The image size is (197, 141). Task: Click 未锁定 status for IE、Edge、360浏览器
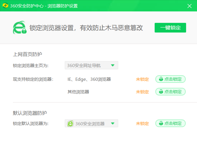pos(142,79)
